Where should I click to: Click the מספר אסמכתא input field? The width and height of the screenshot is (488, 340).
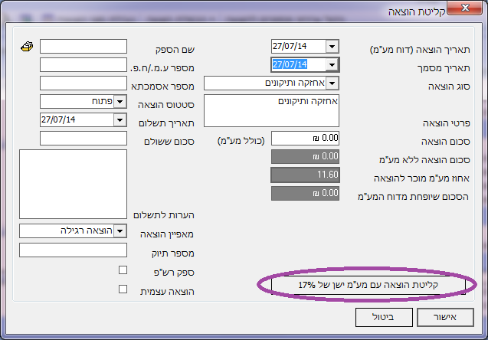[84, 83]
